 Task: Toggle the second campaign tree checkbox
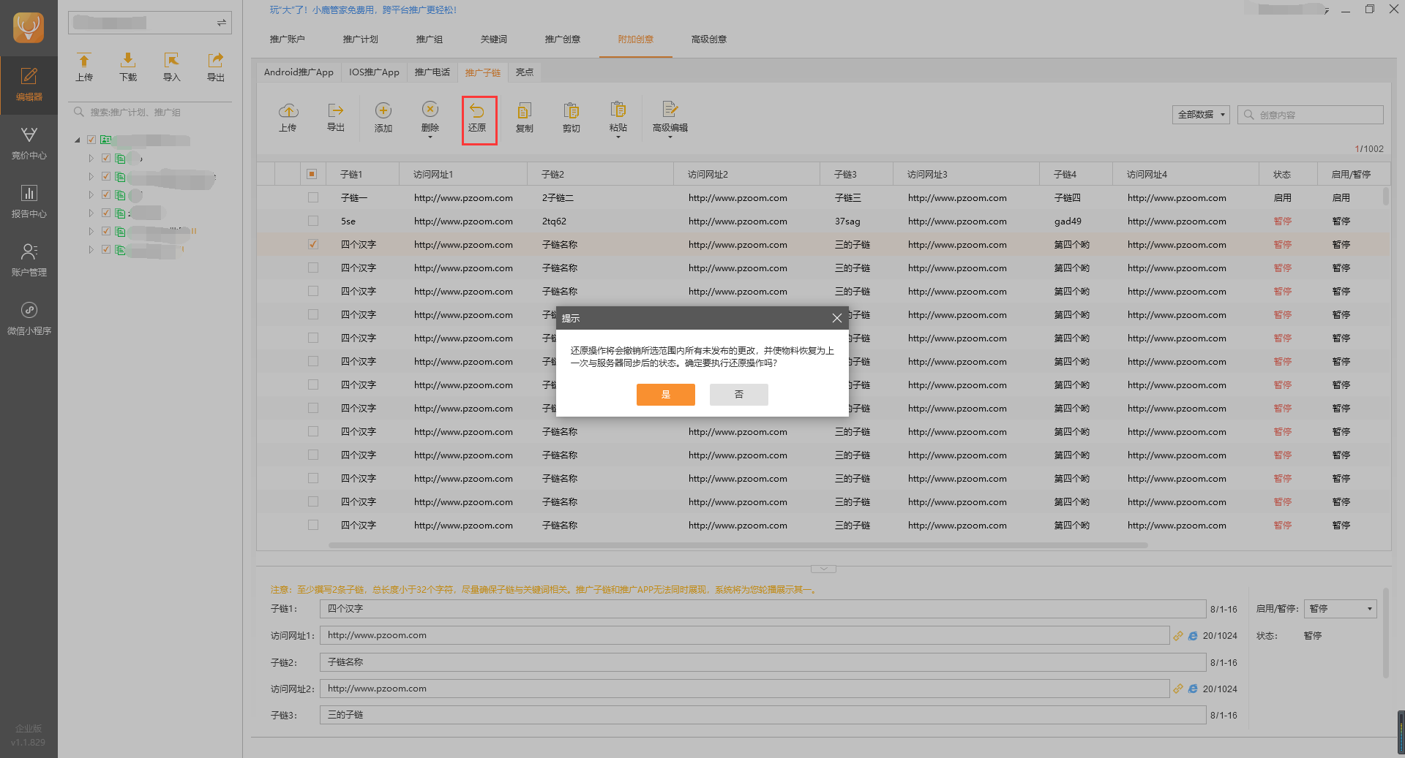pyautogui.click(x=106, y=176)
